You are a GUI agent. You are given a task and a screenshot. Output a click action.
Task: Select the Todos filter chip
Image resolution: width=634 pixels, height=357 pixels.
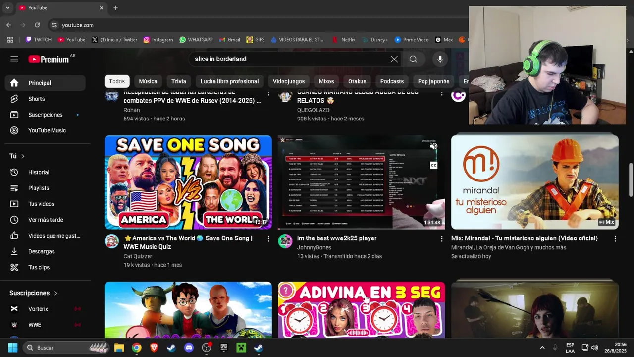click(117, 81)
